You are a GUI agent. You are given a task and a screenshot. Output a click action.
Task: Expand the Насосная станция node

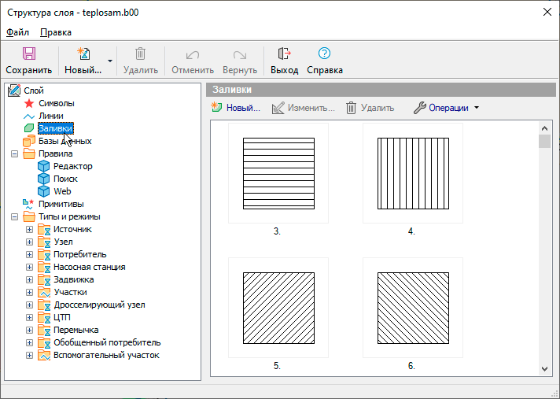tap(30, 267)
